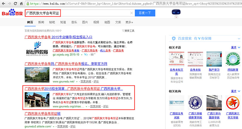242x129 pixels.
Task: Click the 成人自考 sublink
Action: tap(106, 51)
